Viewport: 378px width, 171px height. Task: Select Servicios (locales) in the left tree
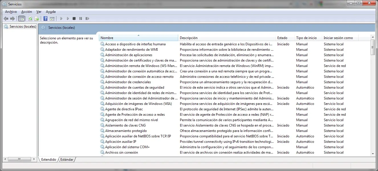[x=23, y=27]
